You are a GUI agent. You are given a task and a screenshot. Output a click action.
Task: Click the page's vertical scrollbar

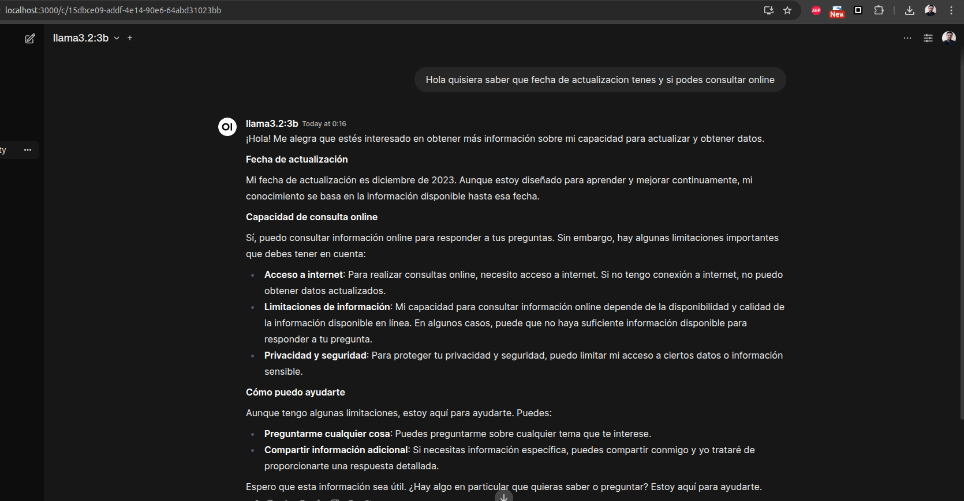961,231
